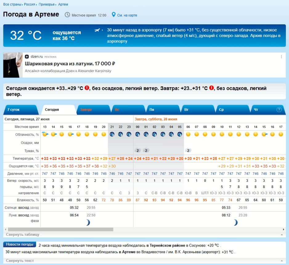
Task: Click today's moon phase crescent icon
Action: [x=88, y=222]
